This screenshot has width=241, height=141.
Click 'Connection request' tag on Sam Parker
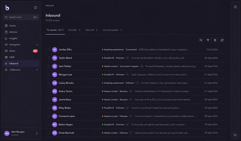click(129, 66)
